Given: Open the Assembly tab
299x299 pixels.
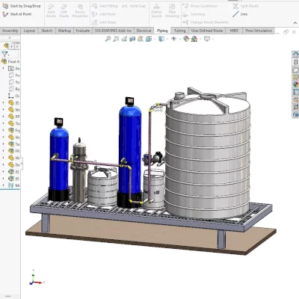Looking at the screenshot, I should (x=10, y=31).
